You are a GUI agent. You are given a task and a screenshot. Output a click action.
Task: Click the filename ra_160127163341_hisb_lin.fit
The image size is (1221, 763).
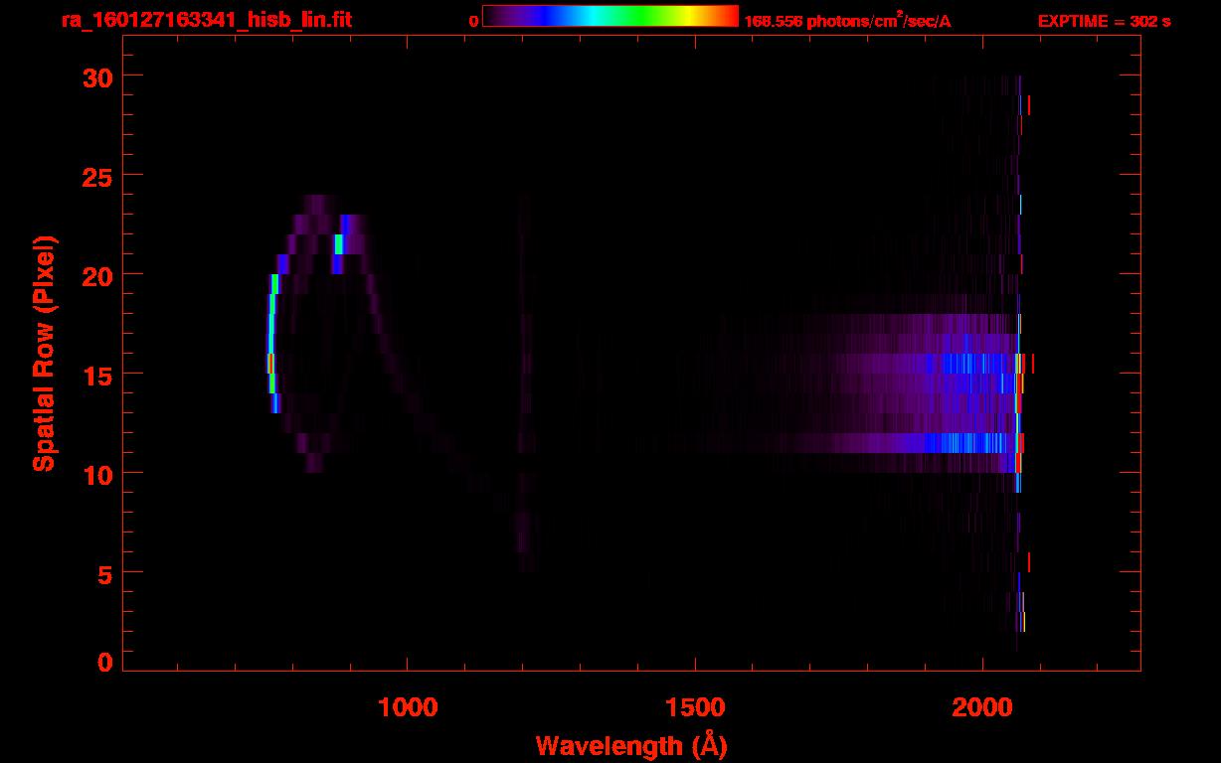(x=205, y=20)
